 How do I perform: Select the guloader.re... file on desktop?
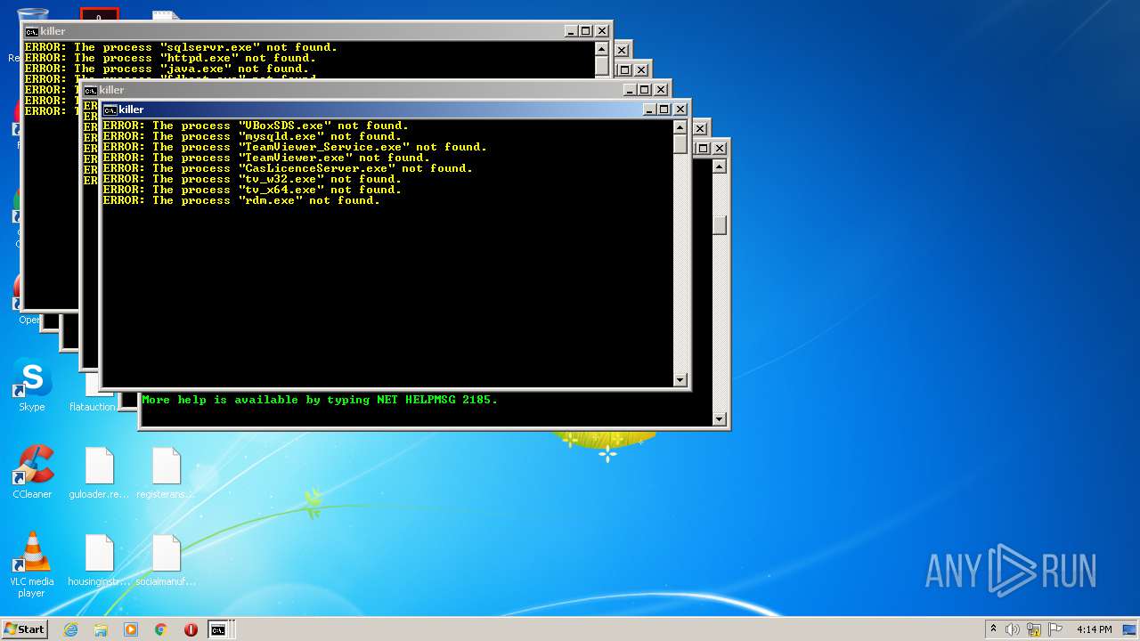(99, 472)
